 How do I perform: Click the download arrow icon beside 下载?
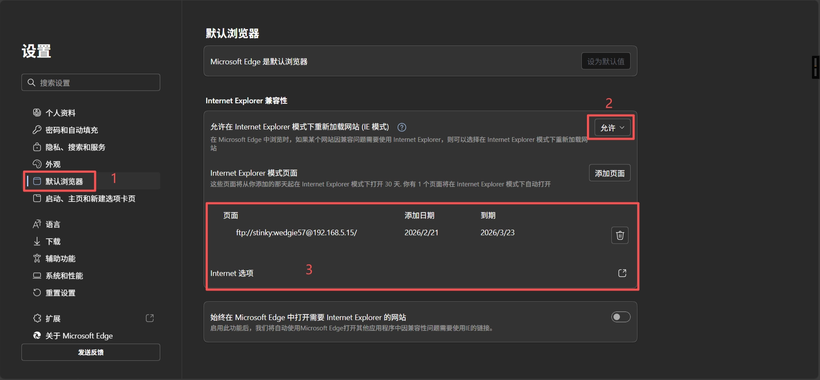tap(37, 241)
